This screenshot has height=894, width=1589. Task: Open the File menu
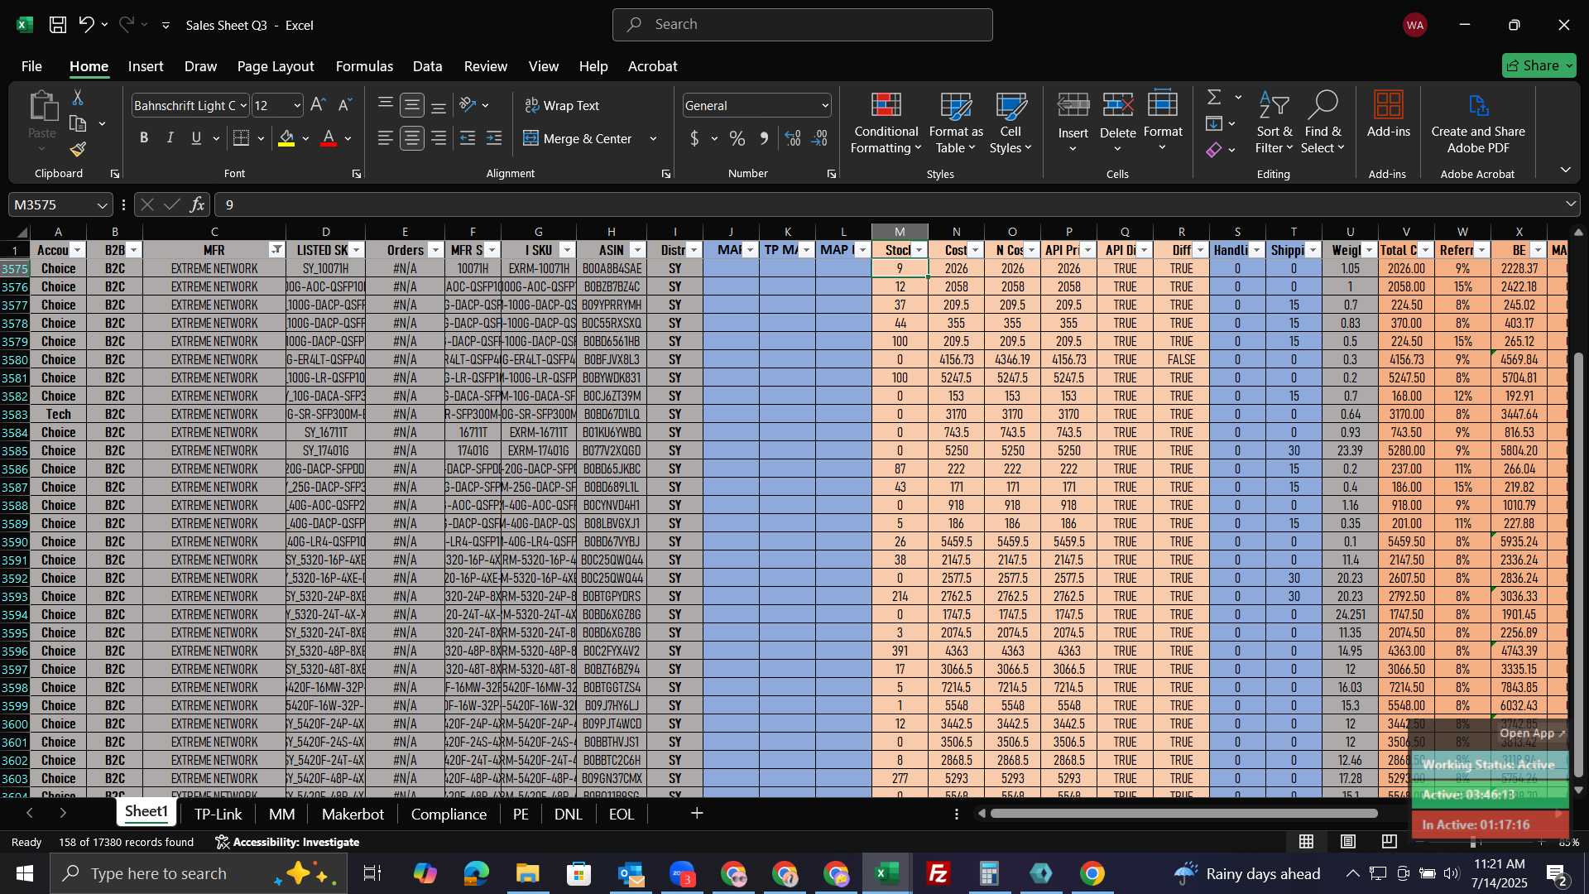(x=31, y=66)
